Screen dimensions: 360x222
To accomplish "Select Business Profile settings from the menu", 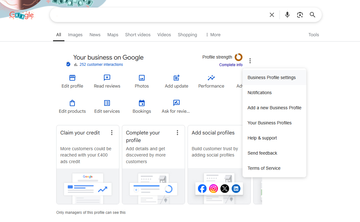I will coord(272,77).
